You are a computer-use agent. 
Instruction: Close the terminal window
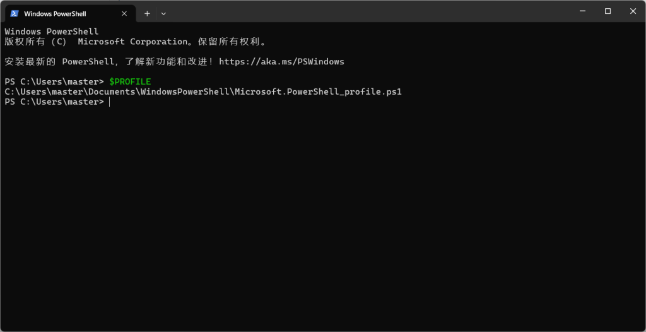point(633,11)
